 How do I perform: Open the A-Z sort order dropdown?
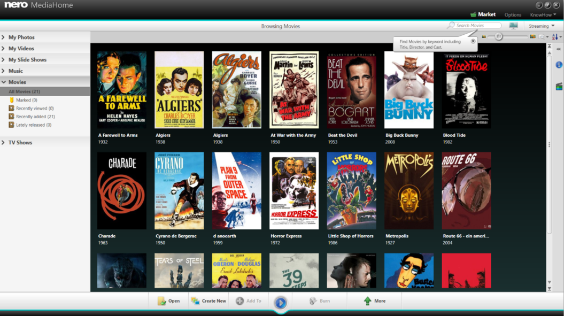(557, 37)
